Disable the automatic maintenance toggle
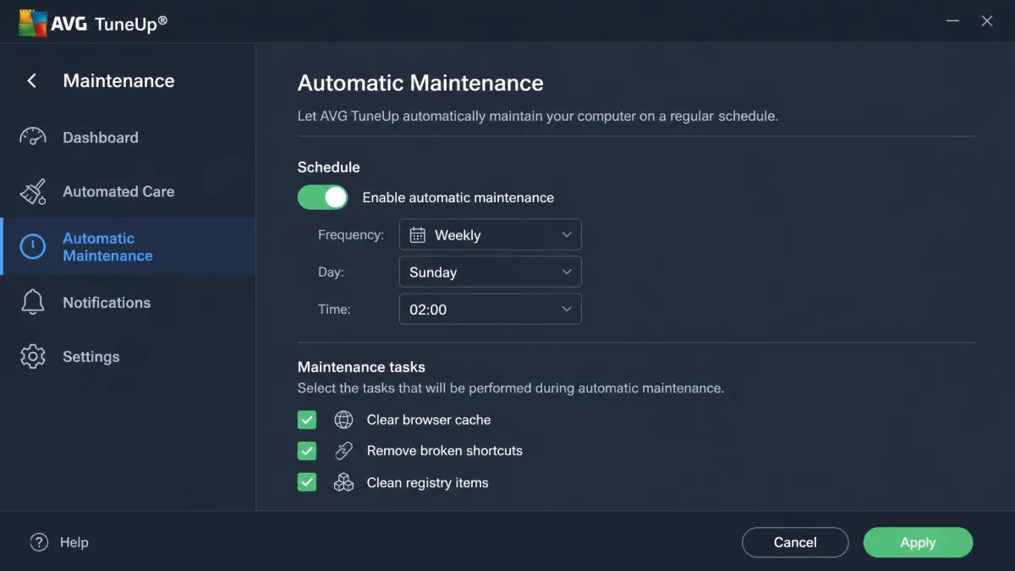This screenshot has width=1015, height=571. click(322, 197)
